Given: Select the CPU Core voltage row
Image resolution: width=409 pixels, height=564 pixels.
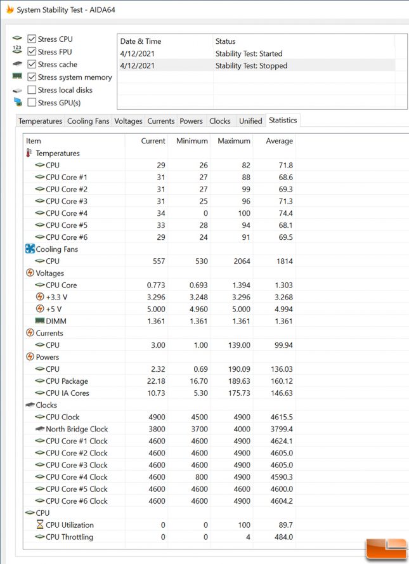Looking at the screenshot, I should [x=160, y=285].
